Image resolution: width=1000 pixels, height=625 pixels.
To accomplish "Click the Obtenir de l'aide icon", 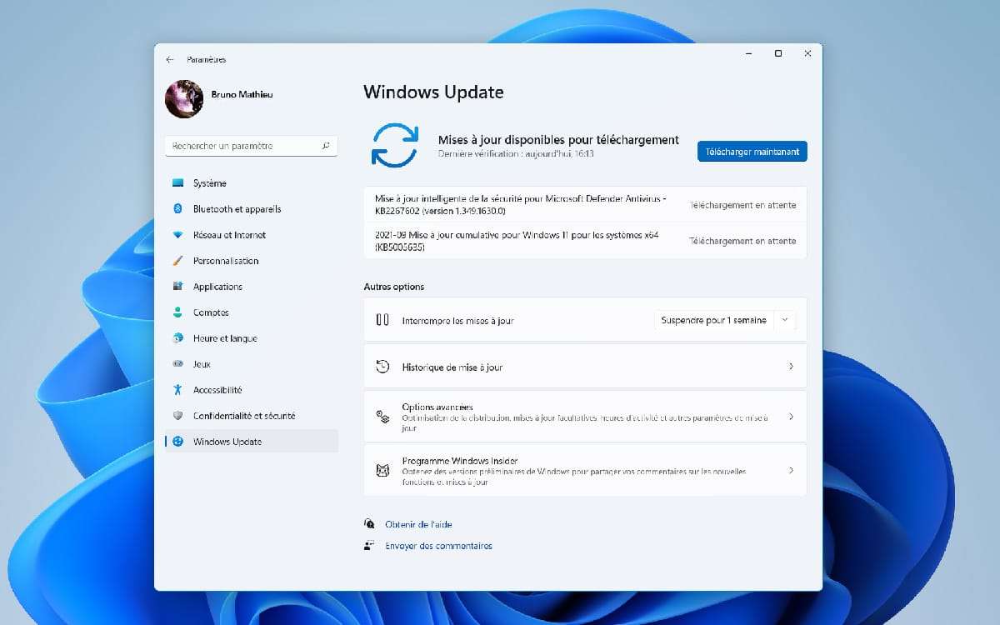I will pyautogui.click(x=369, y=524).
